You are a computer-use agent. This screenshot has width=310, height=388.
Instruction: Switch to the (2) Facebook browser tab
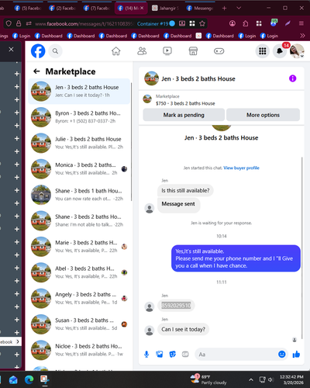click(62, 9)
